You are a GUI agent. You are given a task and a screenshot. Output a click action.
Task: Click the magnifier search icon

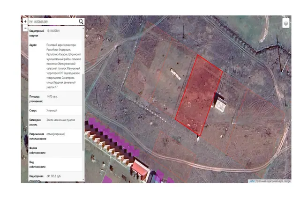(81, 22)
